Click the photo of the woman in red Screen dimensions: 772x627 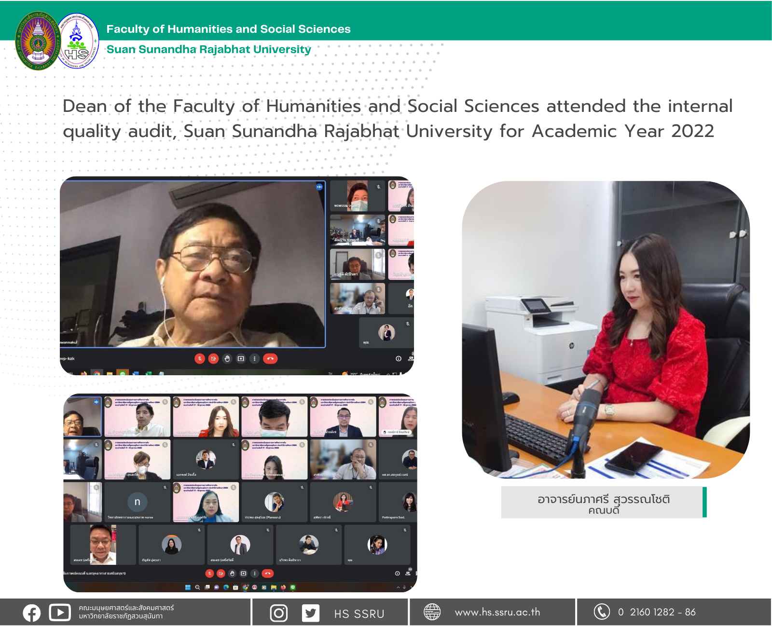click(x=606, y=329)
